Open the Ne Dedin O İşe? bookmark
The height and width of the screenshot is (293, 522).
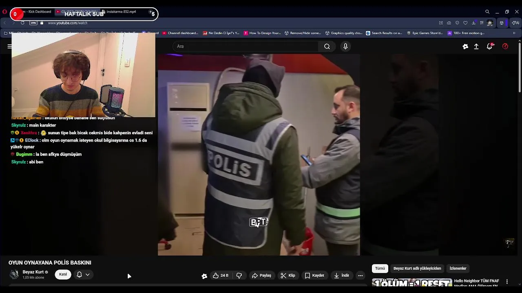coord(221,33)
